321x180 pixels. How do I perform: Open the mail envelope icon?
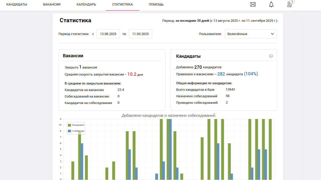[253, 4]
